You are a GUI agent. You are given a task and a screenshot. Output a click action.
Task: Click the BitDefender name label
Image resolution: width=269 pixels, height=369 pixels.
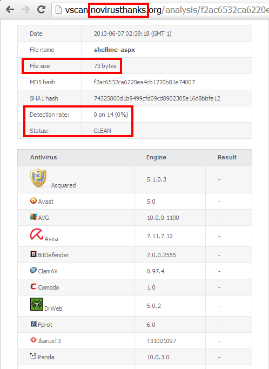point(53,255)
